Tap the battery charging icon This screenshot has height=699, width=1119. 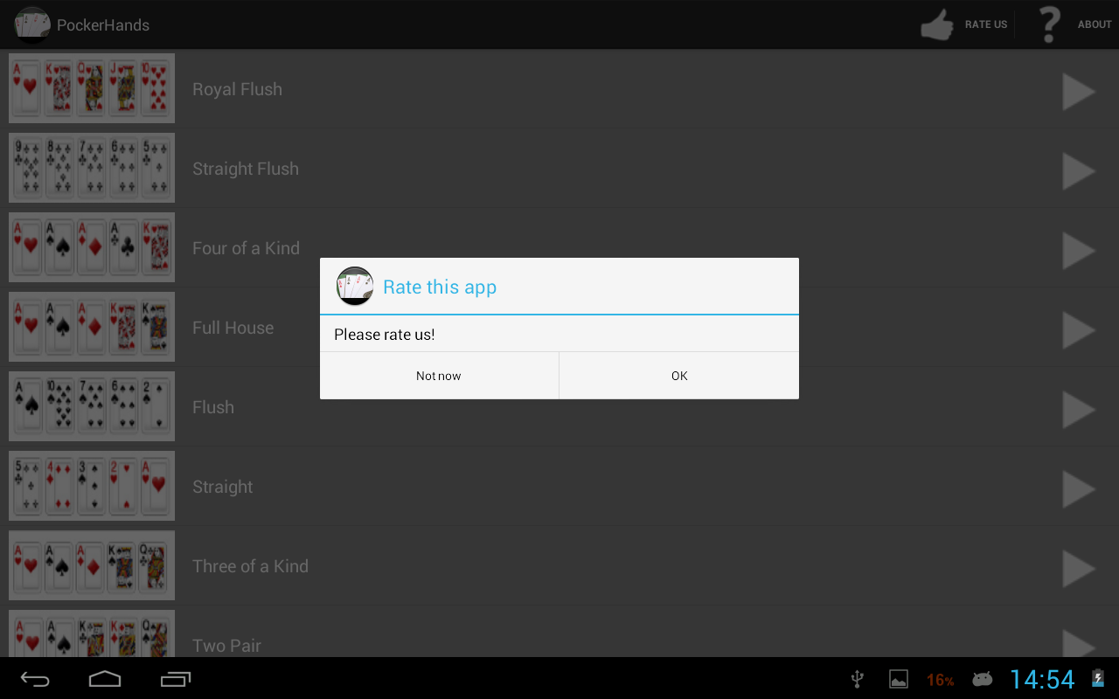click(1098, 678)
